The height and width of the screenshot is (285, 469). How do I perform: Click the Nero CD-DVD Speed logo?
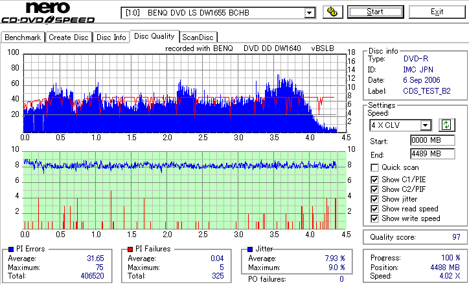[48, 12]
